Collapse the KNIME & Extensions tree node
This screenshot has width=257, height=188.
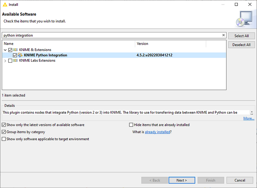[5, 50]
